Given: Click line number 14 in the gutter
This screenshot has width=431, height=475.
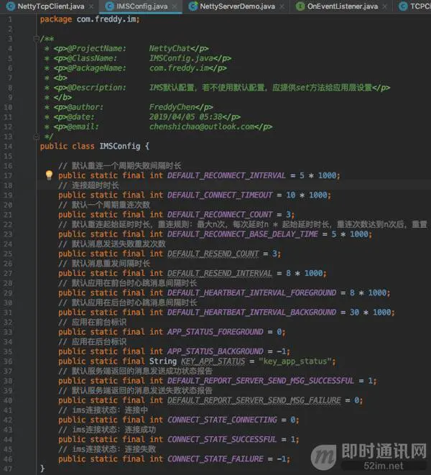Looking at the screenshot, I should (8, 146).
